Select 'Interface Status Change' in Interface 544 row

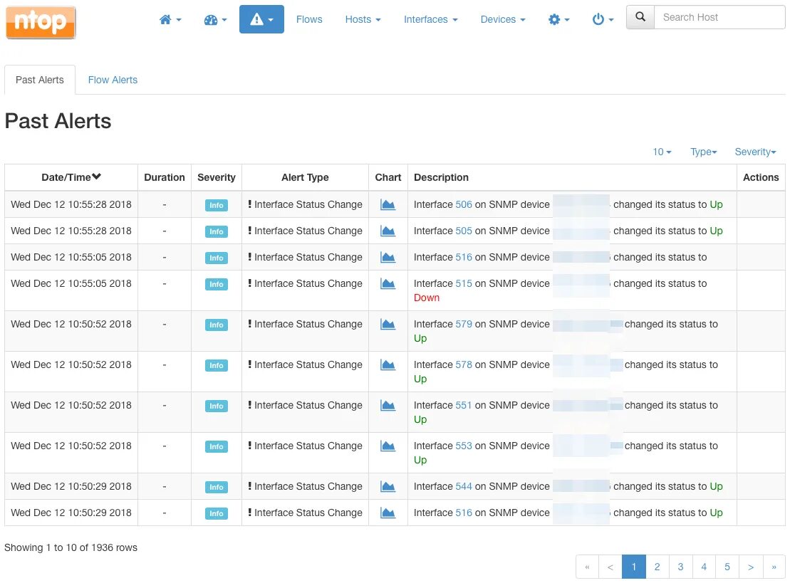(308, 486)
